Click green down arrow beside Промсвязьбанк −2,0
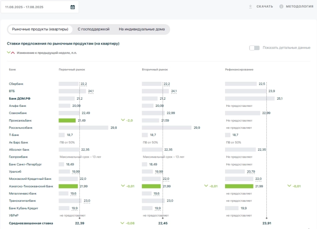Viewport: 317px width, 229px height. click(123, 120)
